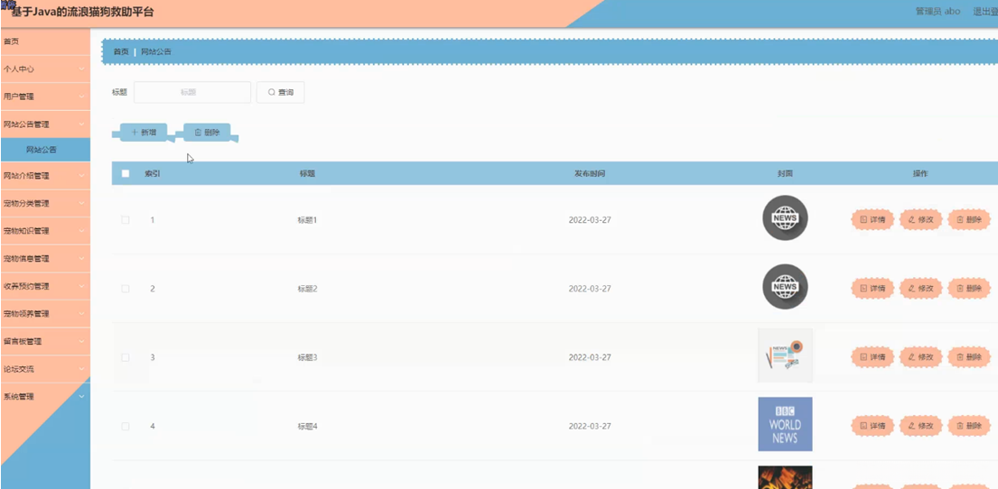Collapse the 网站公告管理 sidebar chevron
Viewport: 998px width, 489px height.
click(81, 124)
